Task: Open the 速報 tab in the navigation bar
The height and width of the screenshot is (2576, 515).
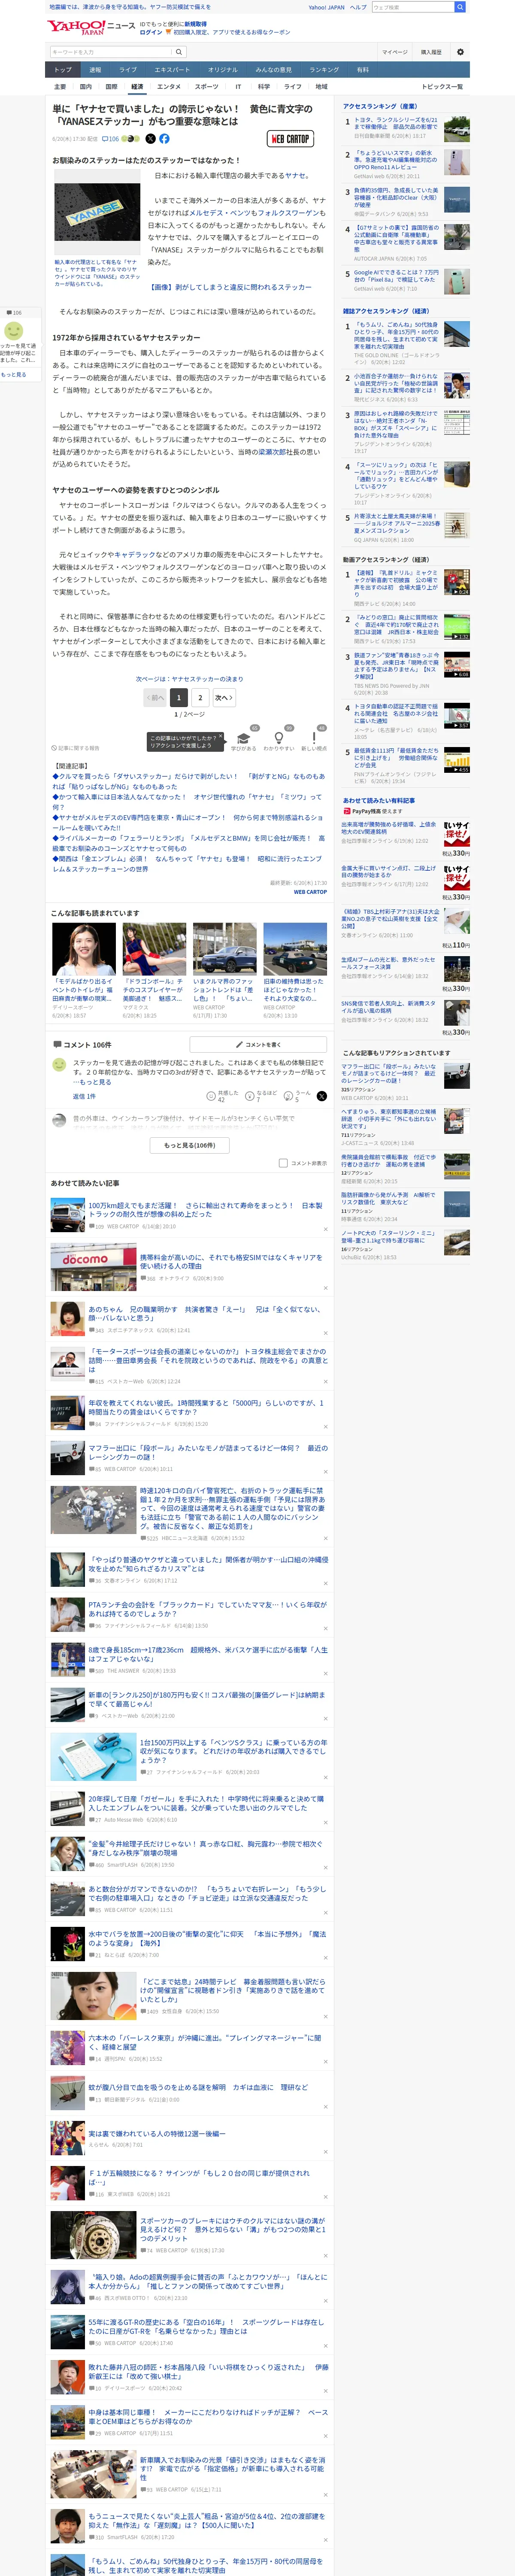Action: 95,70
